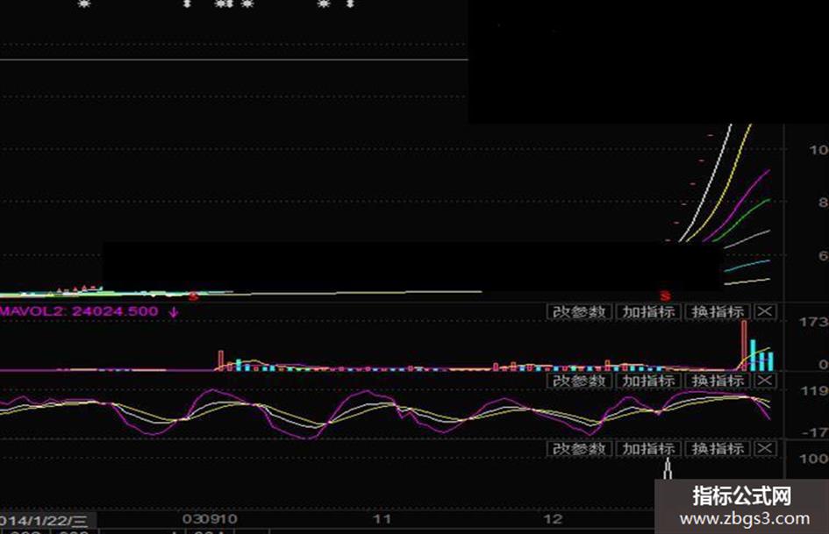
Task: Close the MAVOL2 volume panel with its X
Action: click(x=765, y=312)
